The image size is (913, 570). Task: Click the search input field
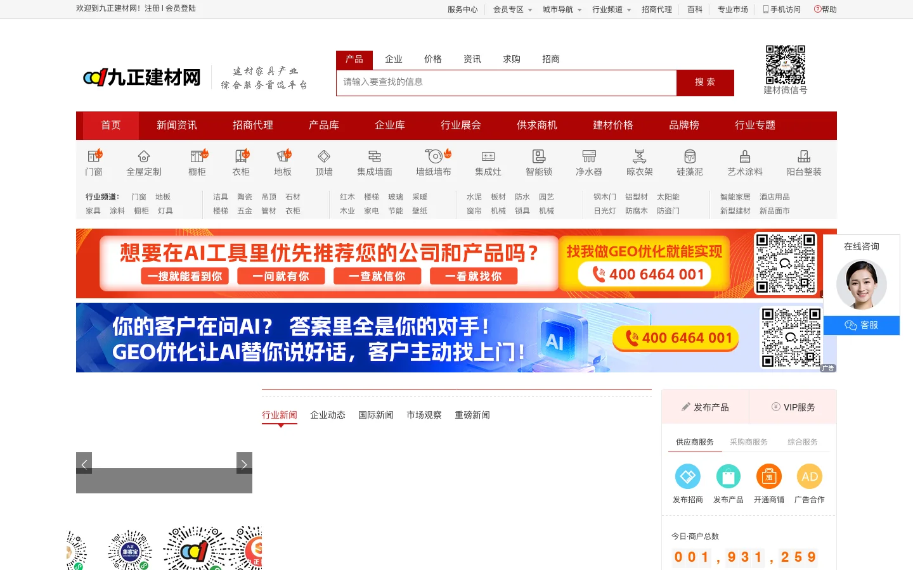point(507,83)
